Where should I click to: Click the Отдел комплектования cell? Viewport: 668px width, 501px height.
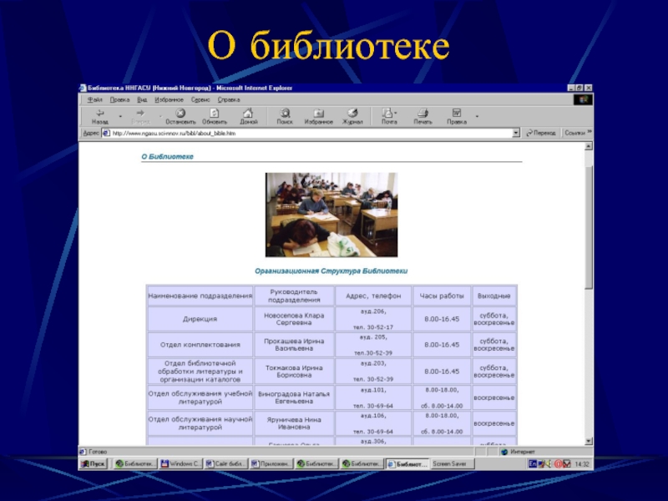pyautogui.click(x=200, y=345)
